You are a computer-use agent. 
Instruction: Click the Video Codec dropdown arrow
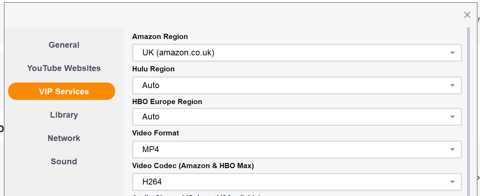coord(452,182)
